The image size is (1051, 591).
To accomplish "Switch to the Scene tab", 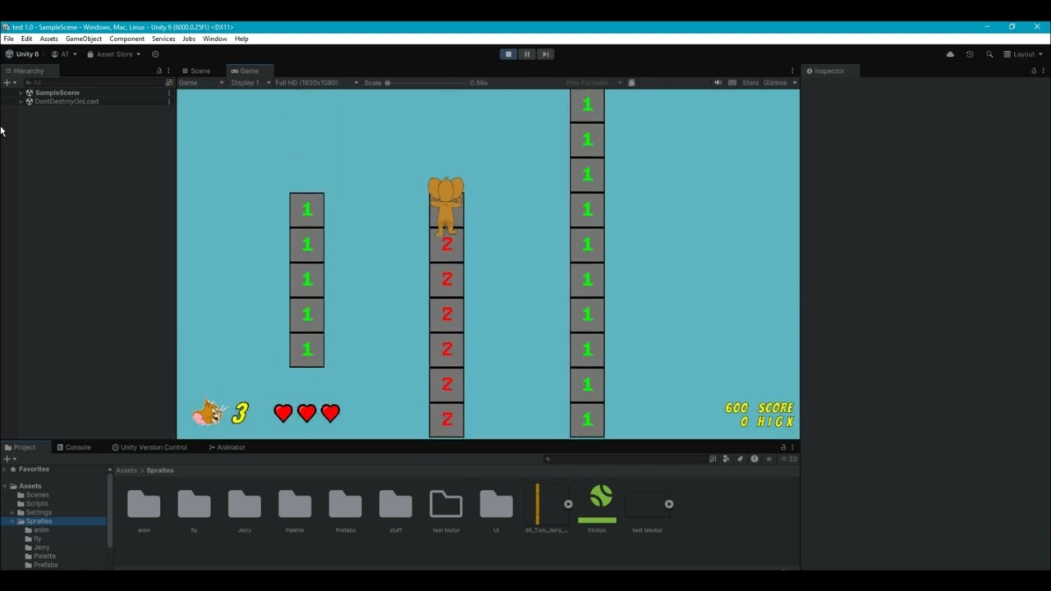I will 197,71.
